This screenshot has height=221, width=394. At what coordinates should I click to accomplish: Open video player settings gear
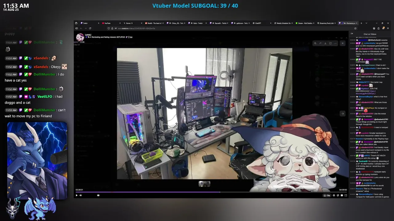[334, 195]
